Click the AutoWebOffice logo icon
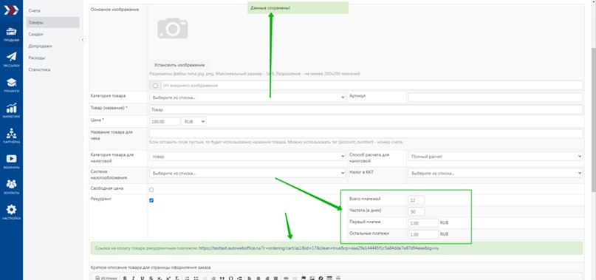This screenshot has width=596, height=280. (x=11, y=10)
